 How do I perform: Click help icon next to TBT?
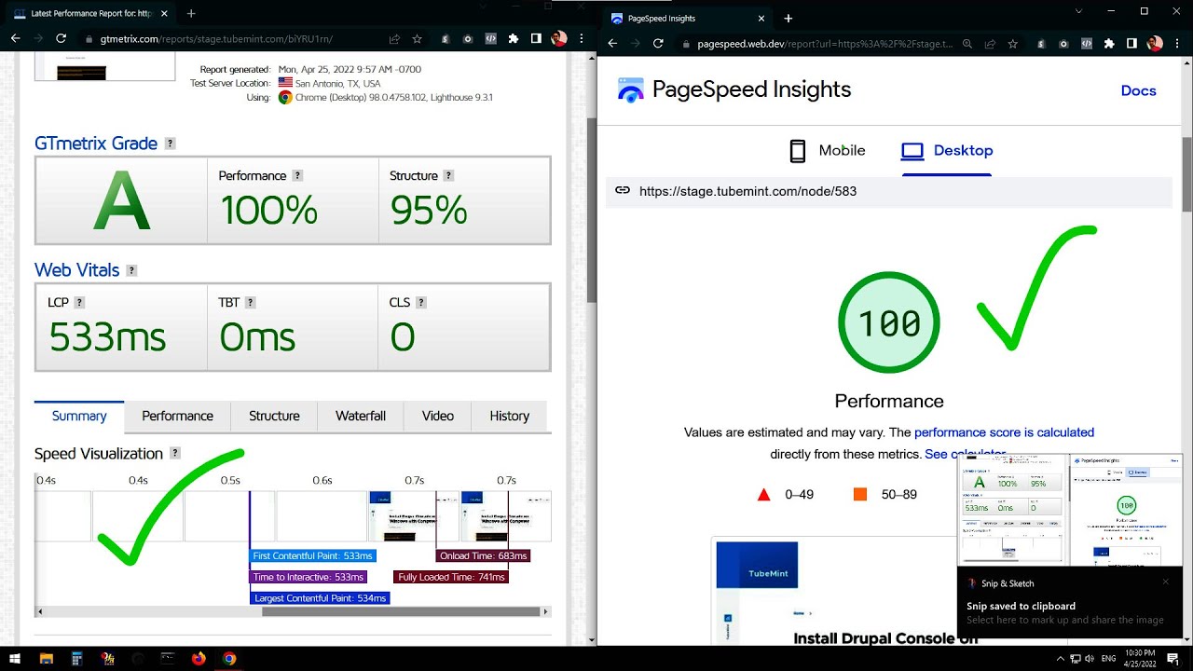pos(250,302)
